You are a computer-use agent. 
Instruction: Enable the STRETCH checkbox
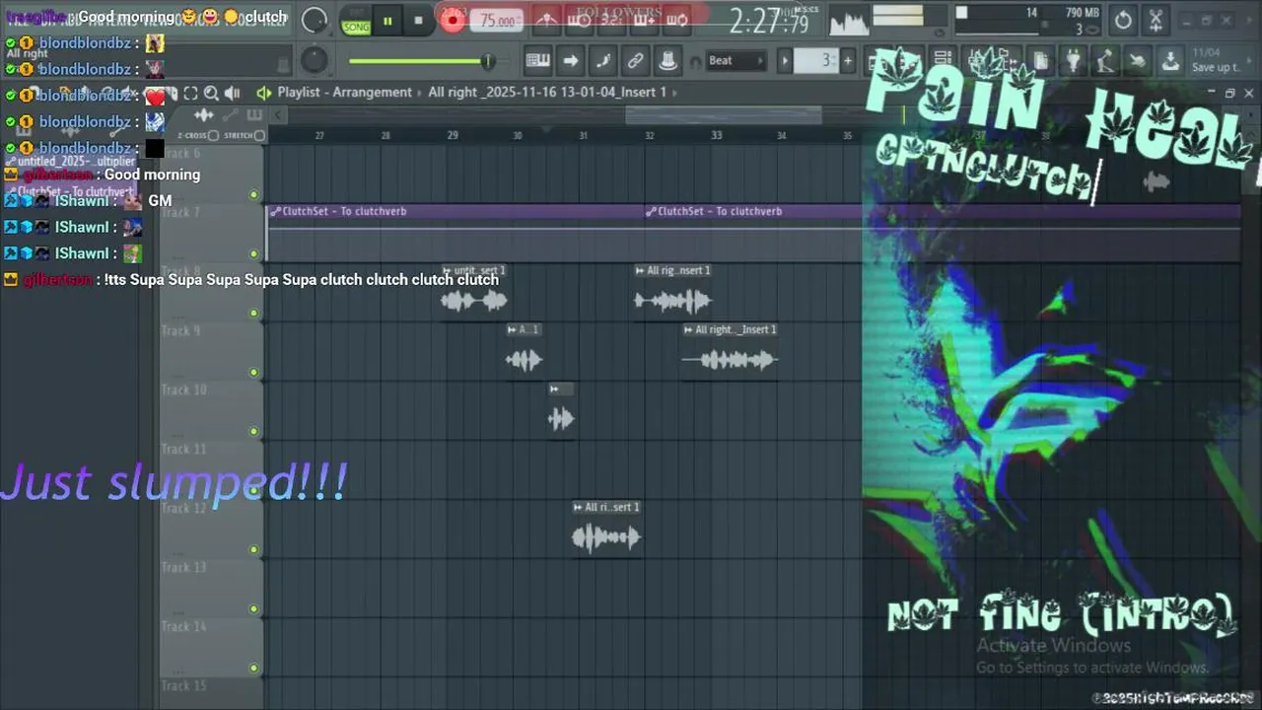260,135
